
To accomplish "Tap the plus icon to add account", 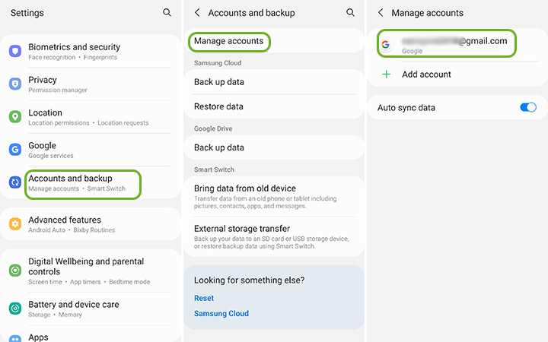I will coord(387,74).
